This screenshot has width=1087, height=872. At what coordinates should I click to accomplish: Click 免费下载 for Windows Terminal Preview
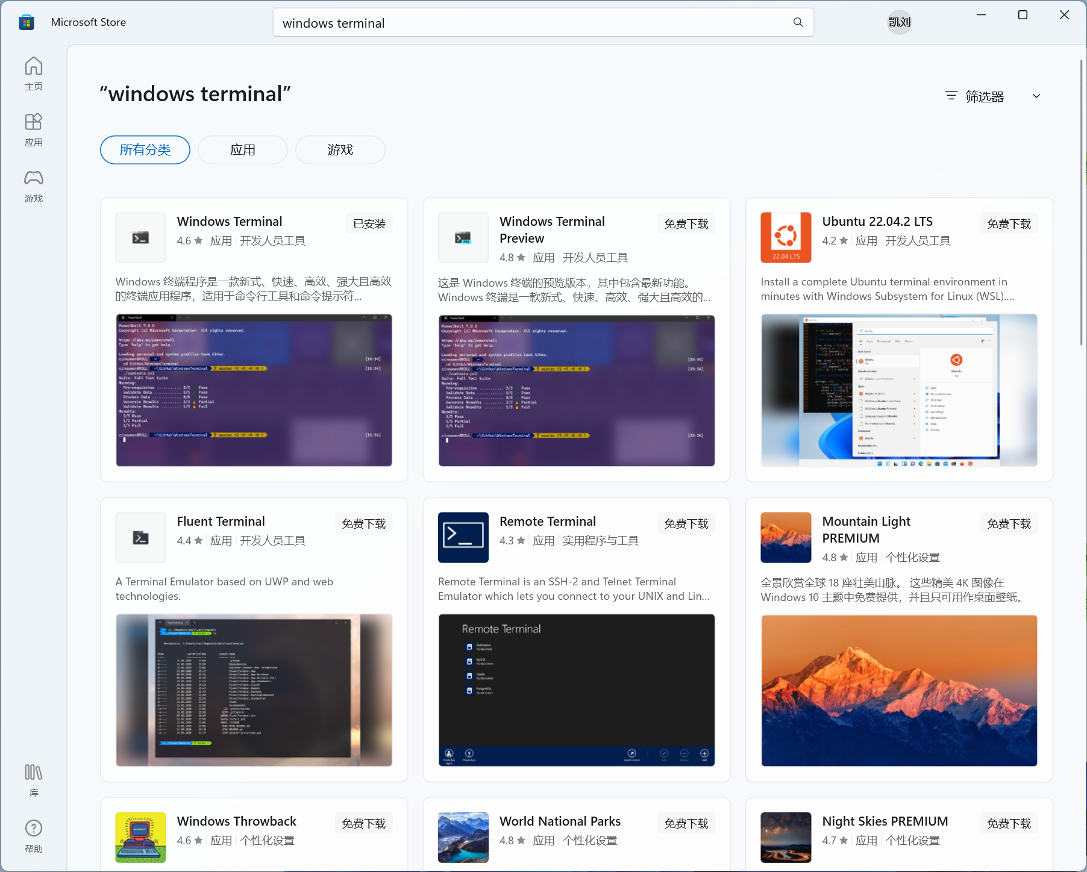[x=686, y=224]
